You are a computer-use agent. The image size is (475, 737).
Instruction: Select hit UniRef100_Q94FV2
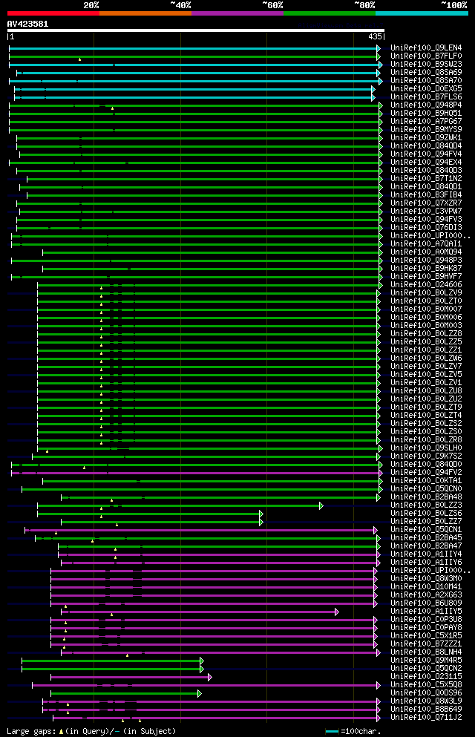pos(426,472)
